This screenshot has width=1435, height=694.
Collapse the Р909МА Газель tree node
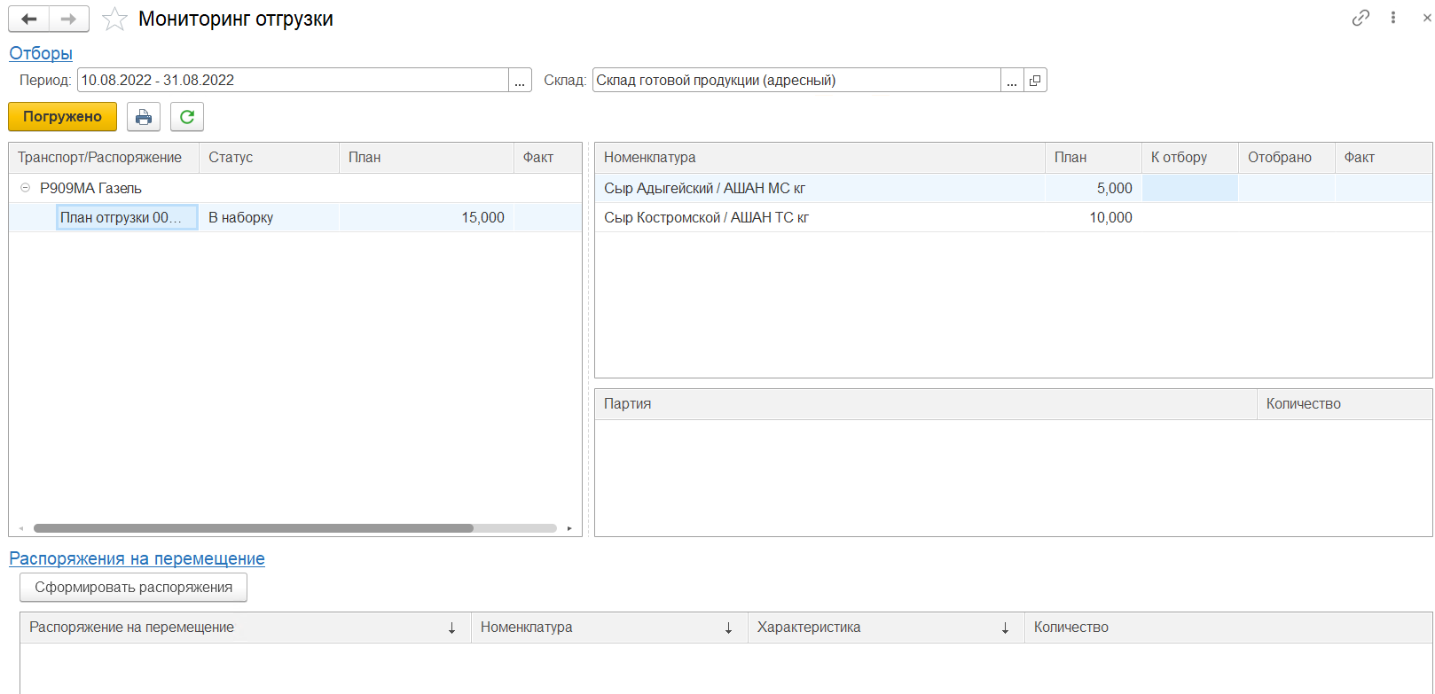(x=25, y=188)
